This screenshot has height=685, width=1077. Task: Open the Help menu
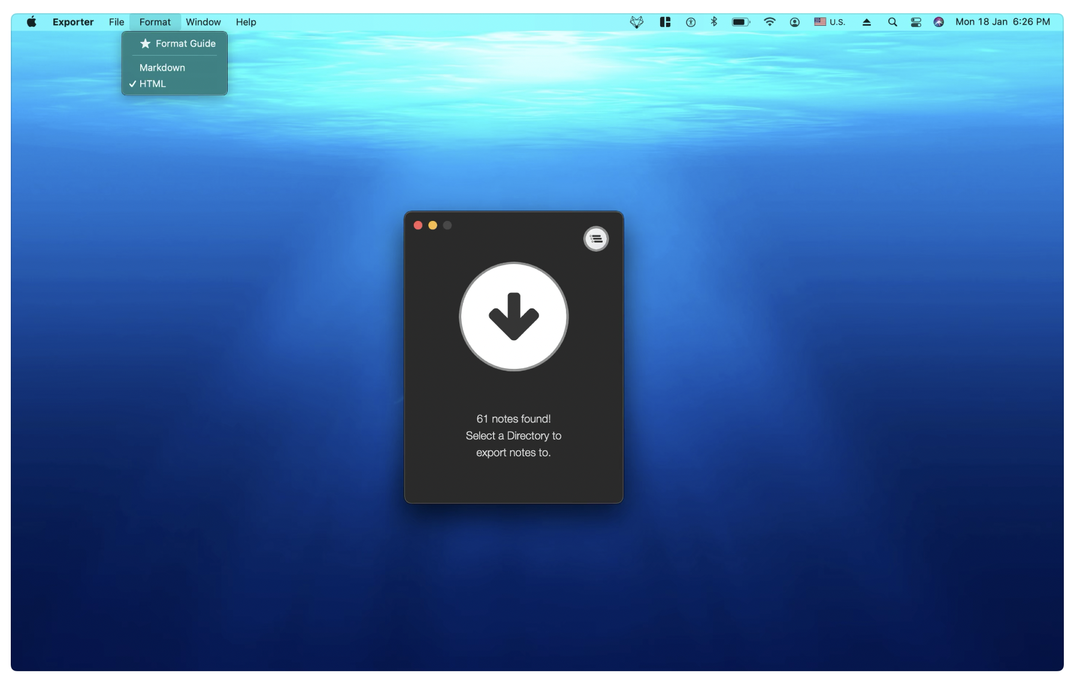246,22
